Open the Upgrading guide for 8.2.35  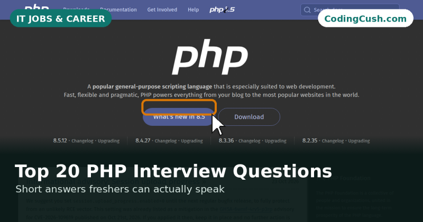[x=359, y=141]
